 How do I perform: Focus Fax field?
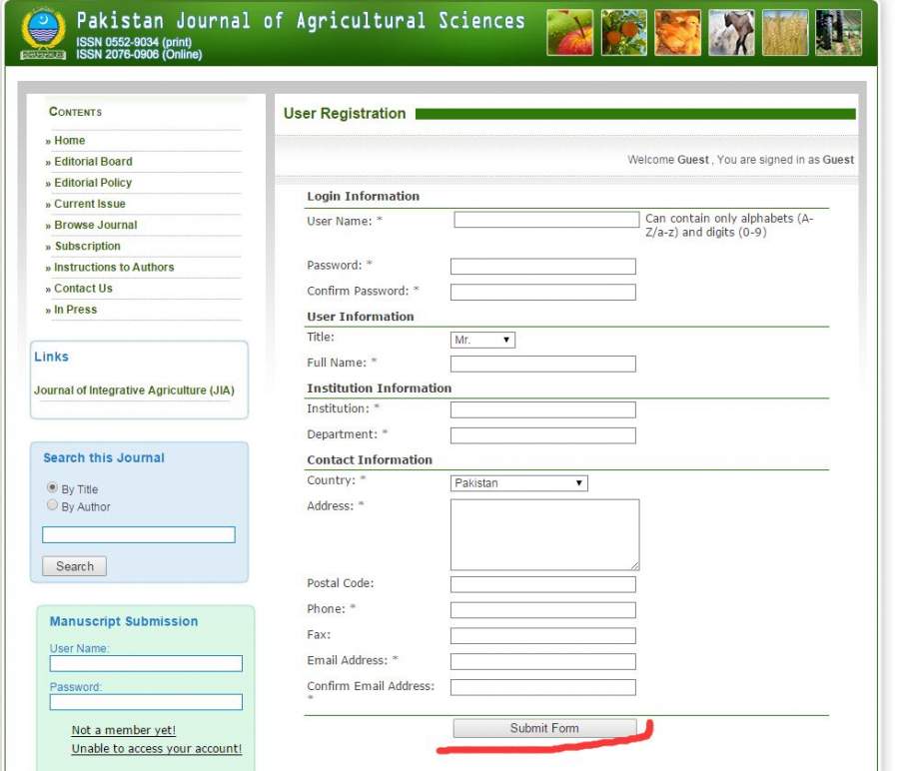tap(543, 636)
